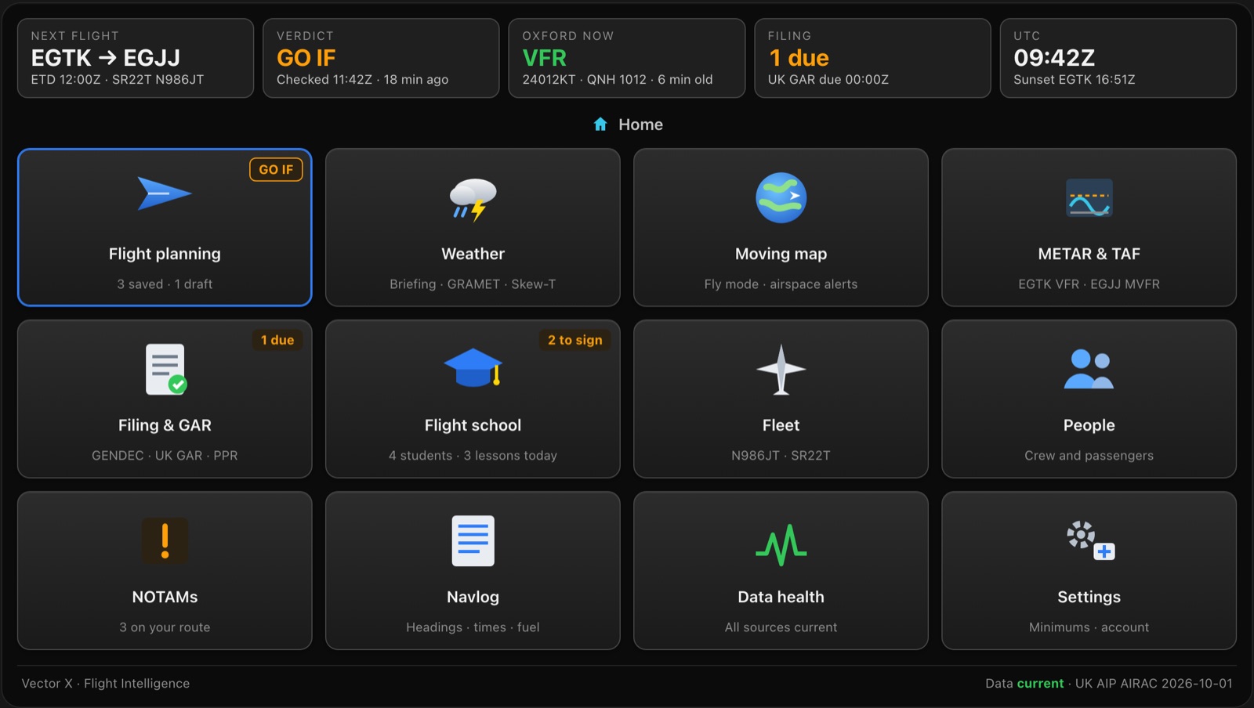Click 'UK AIP AIRAC 2026-10-01' footer text

pos(1154,684)
